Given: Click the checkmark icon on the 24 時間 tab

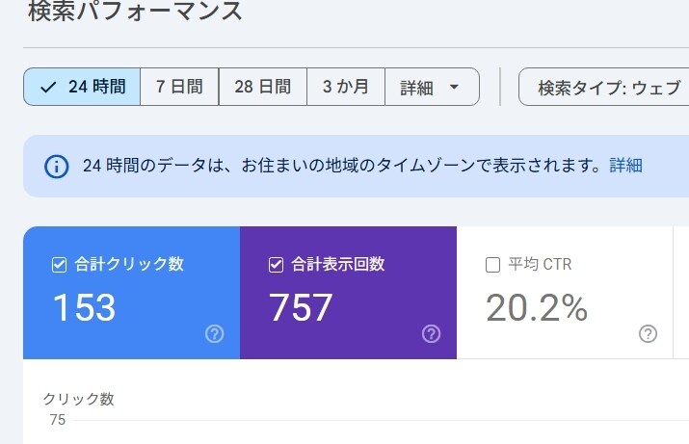Looking at the screenshot, I should click(x=48, y=87).
